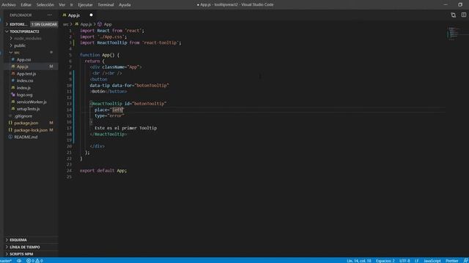This screenshot has height=263, width=469.
Task: Open the Ayuda menu
Action: [x=125, y=4]
